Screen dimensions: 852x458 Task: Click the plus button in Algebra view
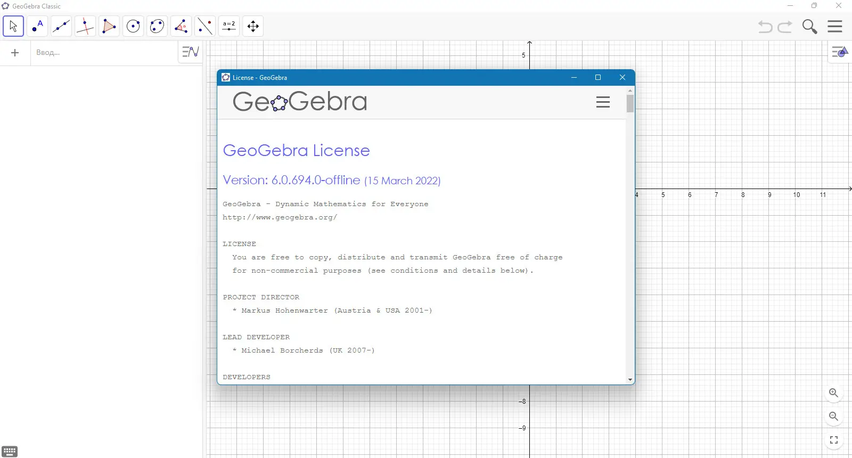tap(15, 53)
